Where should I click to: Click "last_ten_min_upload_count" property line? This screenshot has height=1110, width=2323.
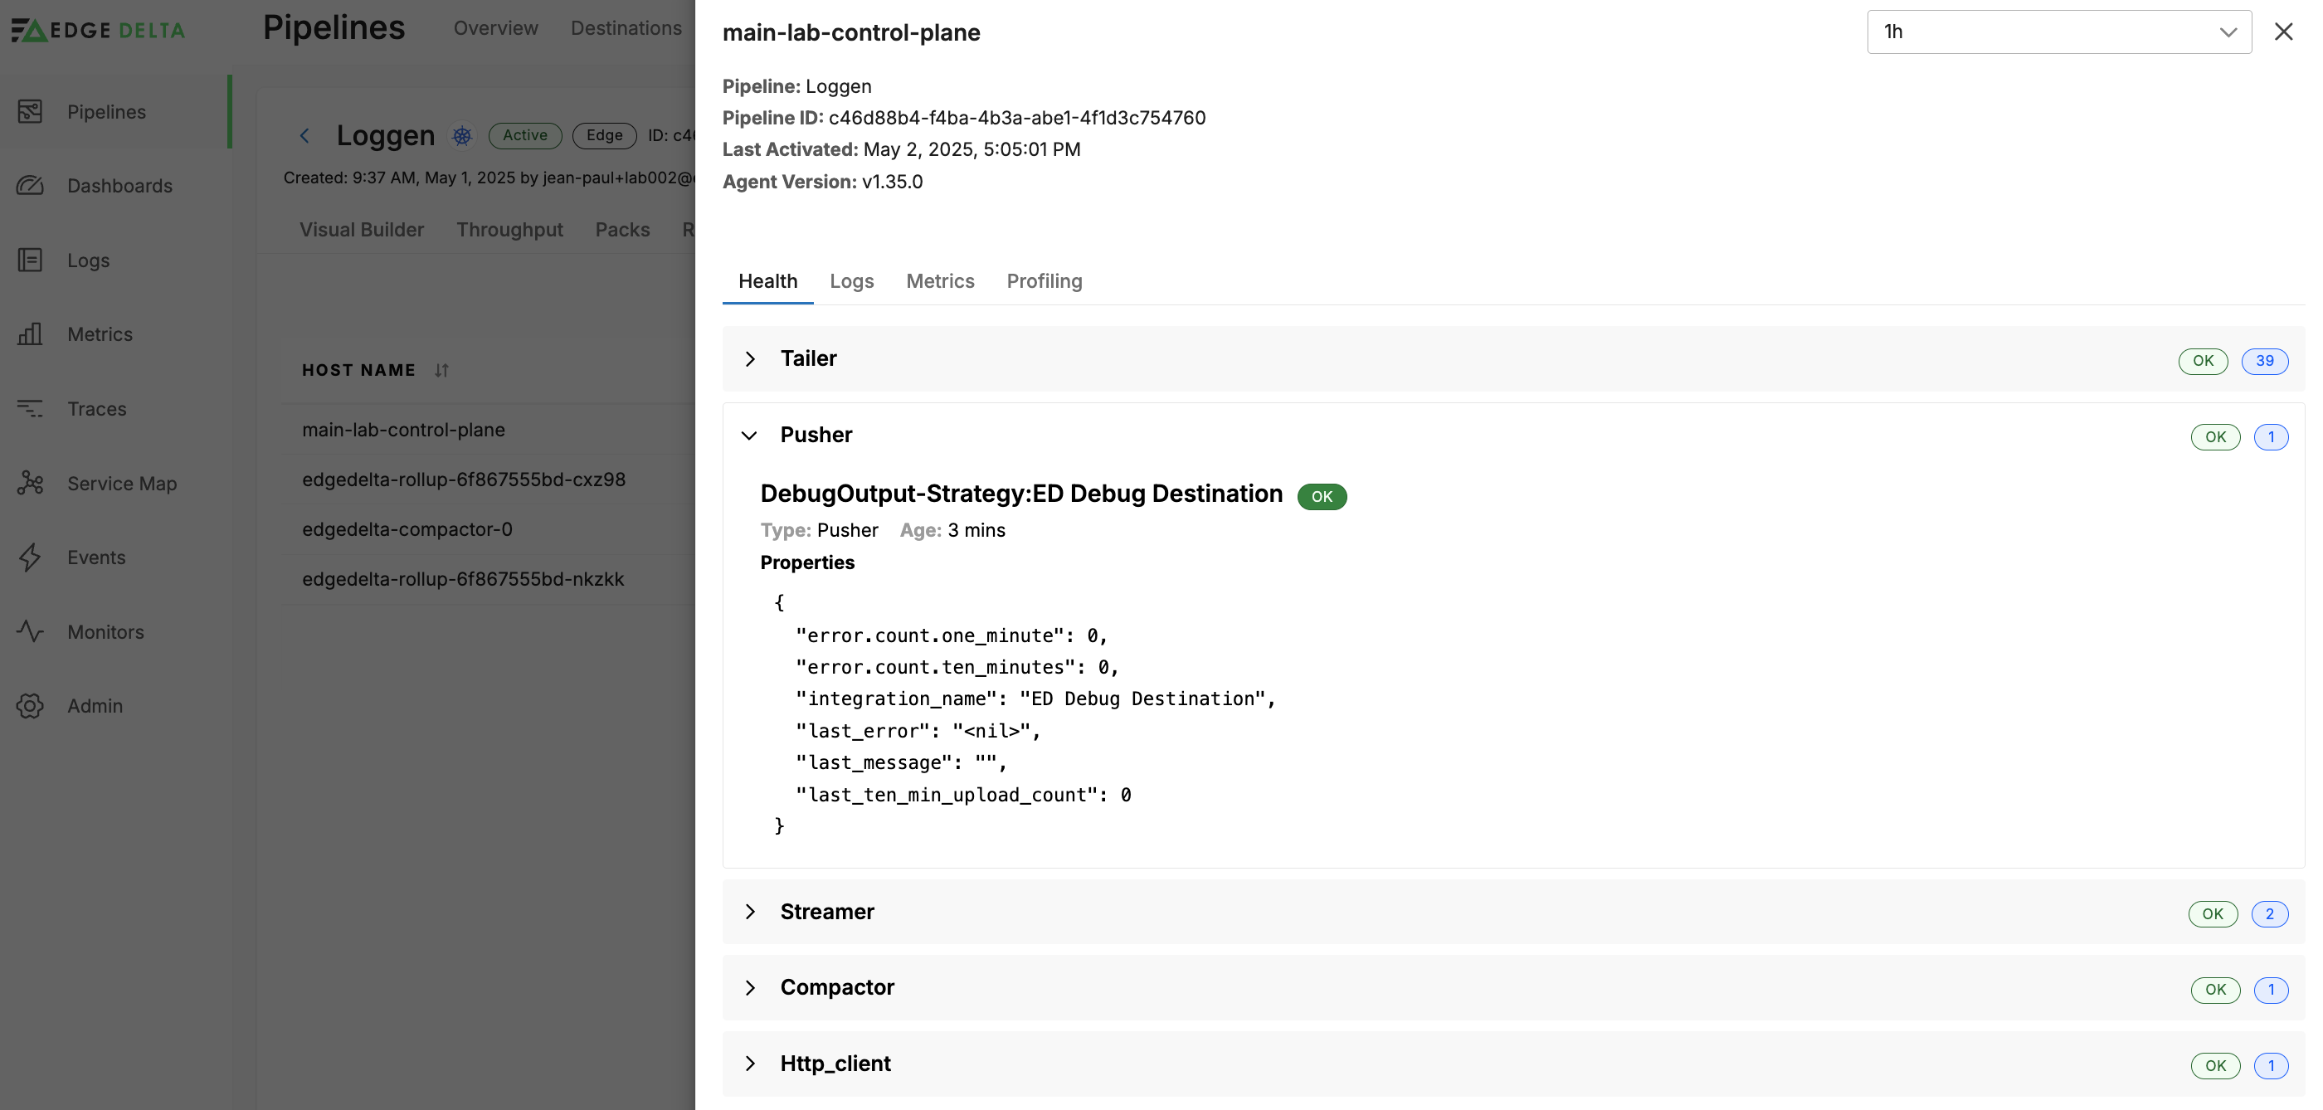[963, 795]
